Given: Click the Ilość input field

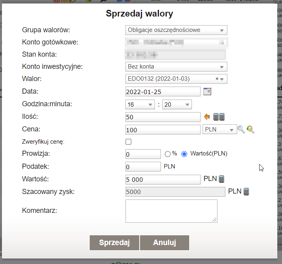Looking at the screenshot, I should [163, 117].
